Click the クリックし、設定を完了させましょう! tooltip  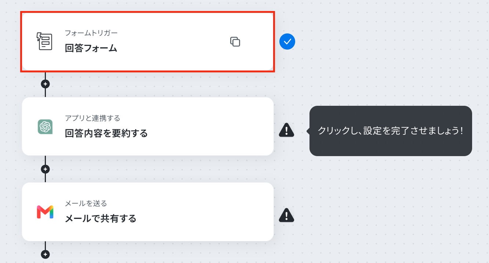pos(391,131)
